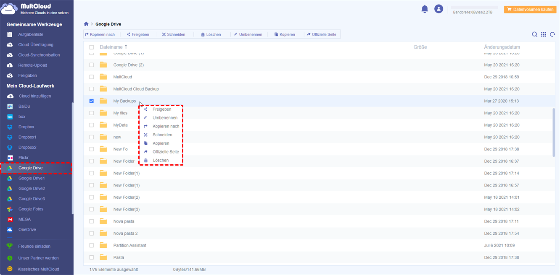Open the New Folder(3) folder row
560x275 pixels.
click(320, 209)
